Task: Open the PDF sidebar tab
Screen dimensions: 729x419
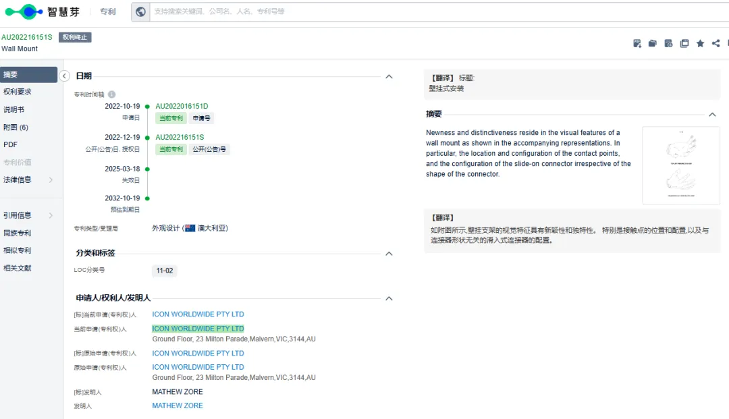Action: 10,145
